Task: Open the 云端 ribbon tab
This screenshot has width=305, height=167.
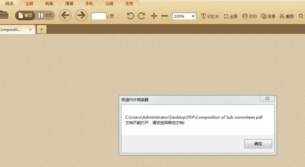Action: [109, 3]
